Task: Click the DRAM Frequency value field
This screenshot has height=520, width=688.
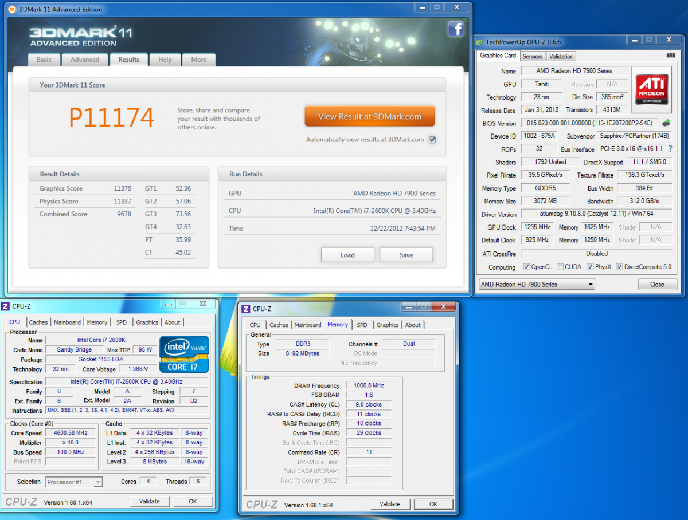Action: click(369, 386)
